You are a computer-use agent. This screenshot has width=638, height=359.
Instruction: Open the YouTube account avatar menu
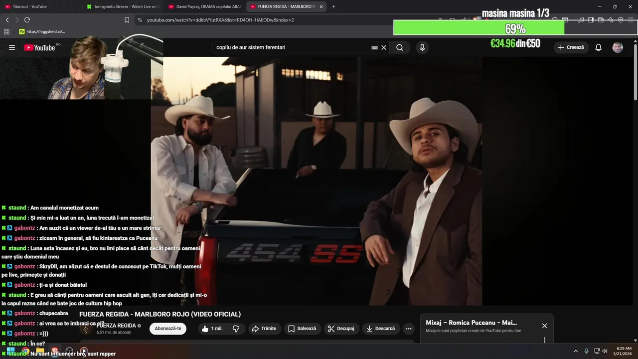618,47
